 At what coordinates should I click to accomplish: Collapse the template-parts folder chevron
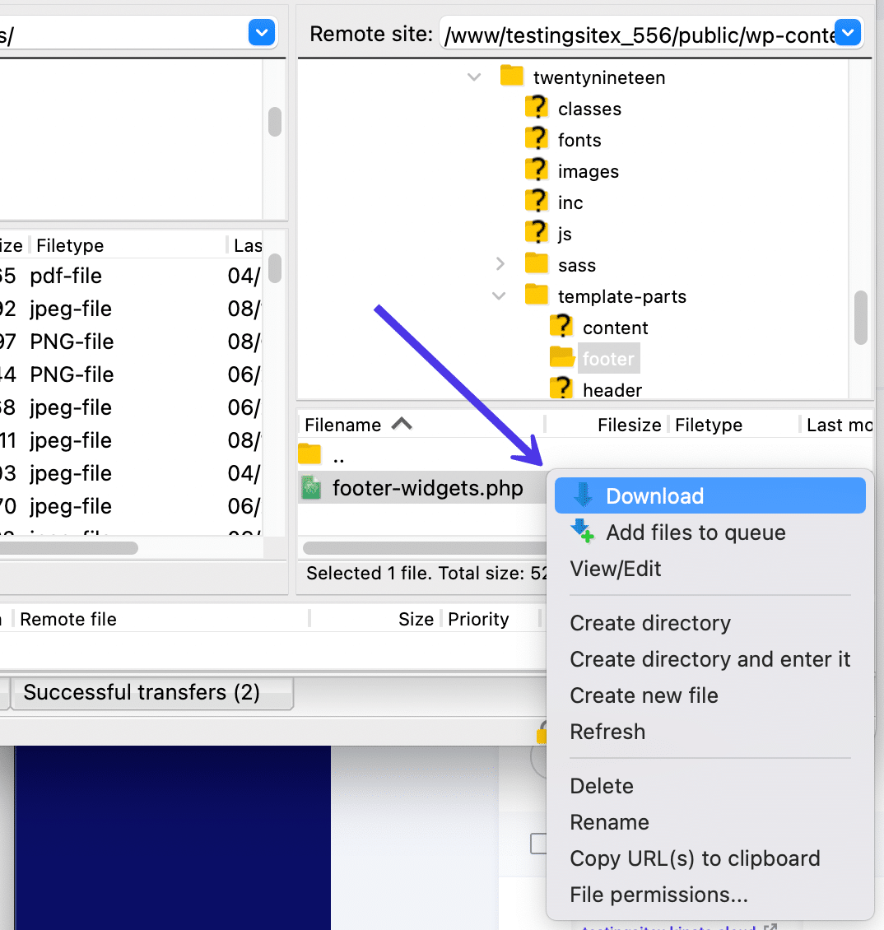pyautogui.click(x=499, y=295)
